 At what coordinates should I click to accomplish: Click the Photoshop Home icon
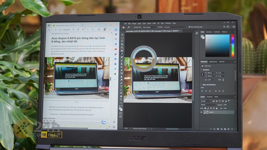123,27
